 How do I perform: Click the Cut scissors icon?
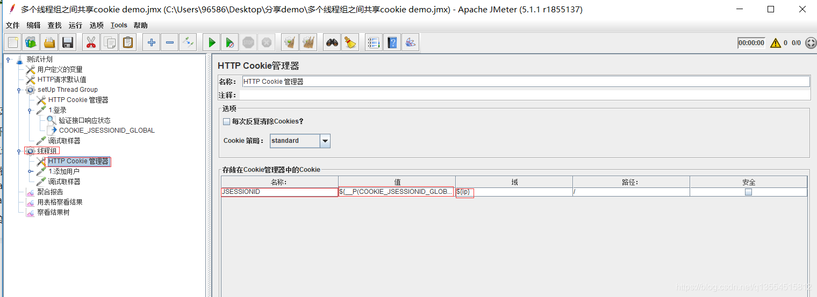91,42
